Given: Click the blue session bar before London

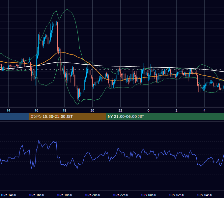Looking at the screenshot, I should 14,116.
